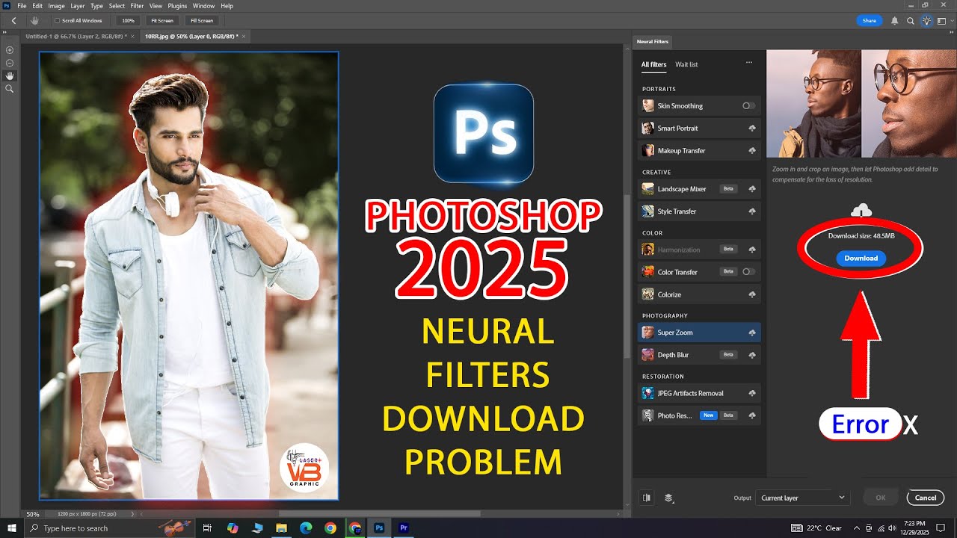957x538 pixels.
Task: Enable the Scroll All Windows checkbox
Action: [58, 21]
